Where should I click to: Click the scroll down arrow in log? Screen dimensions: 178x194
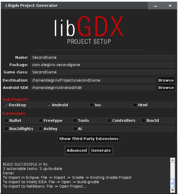(x=172, y=190)
